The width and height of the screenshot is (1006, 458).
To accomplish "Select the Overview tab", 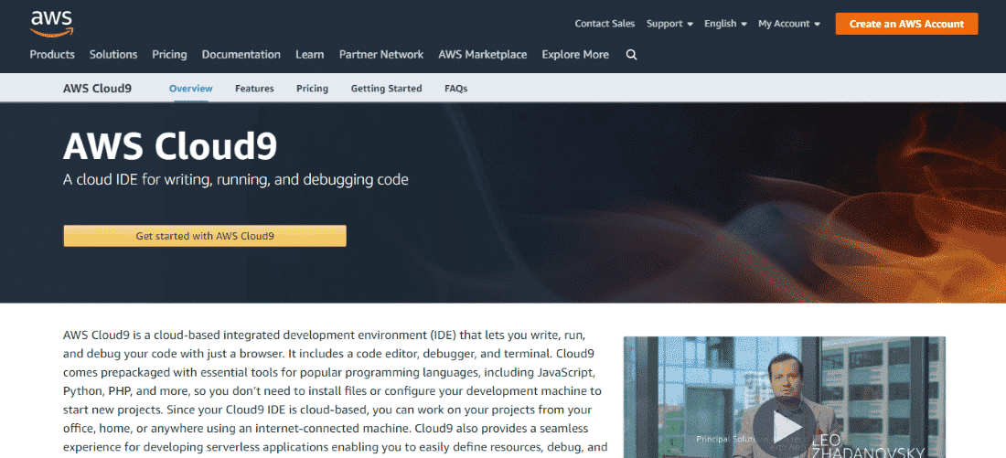I will pos(190,89).
